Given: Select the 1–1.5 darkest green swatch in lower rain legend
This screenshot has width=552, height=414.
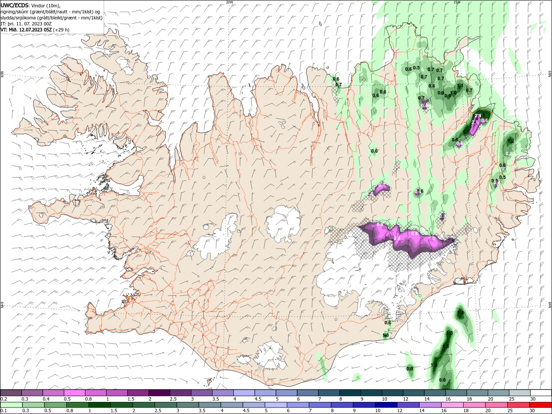Looking at the screenshot, I should click(x=100, y=405).
